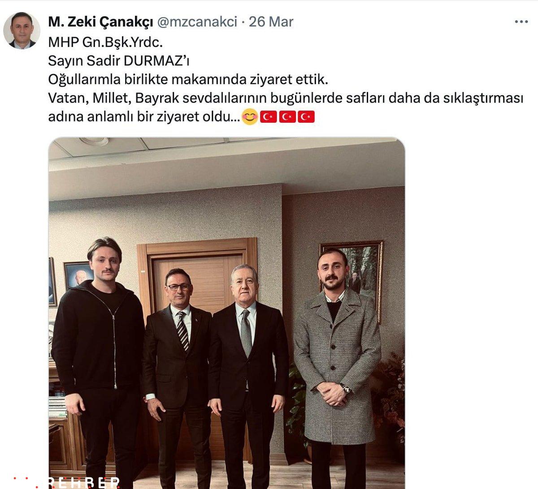Click the smiling face emoji in the tweet
This screenshot has height=489, width=538.
250,117
